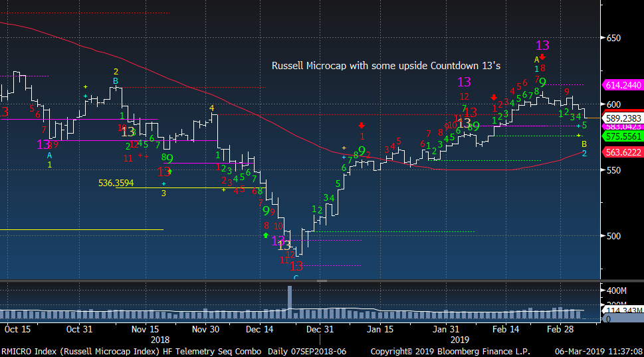This screenshot has height=357, width=644.
Task: Click the Oct 15 date label
Action: (x=18, y=329)
